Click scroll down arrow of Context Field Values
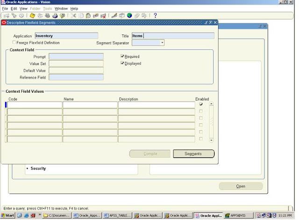This screenshot has width=299, height=220. [211, 140]
